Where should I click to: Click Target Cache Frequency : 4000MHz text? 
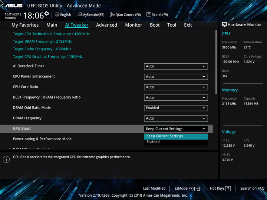pos(42,49)
